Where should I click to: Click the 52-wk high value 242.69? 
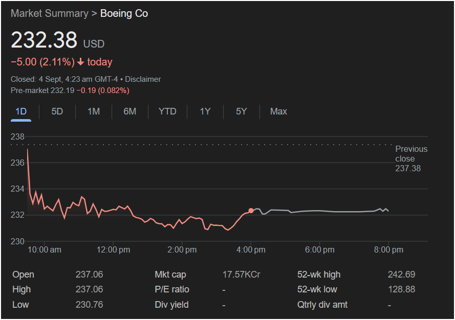click(x=402, y=275)
